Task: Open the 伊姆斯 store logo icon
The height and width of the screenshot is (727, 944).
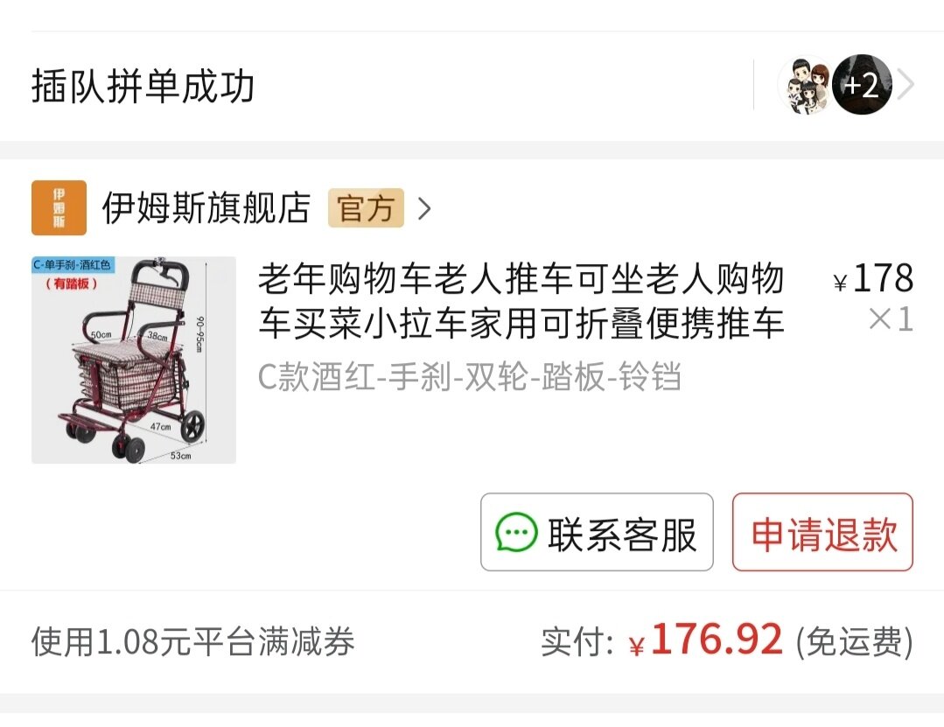Action: [x=59, y=207]
